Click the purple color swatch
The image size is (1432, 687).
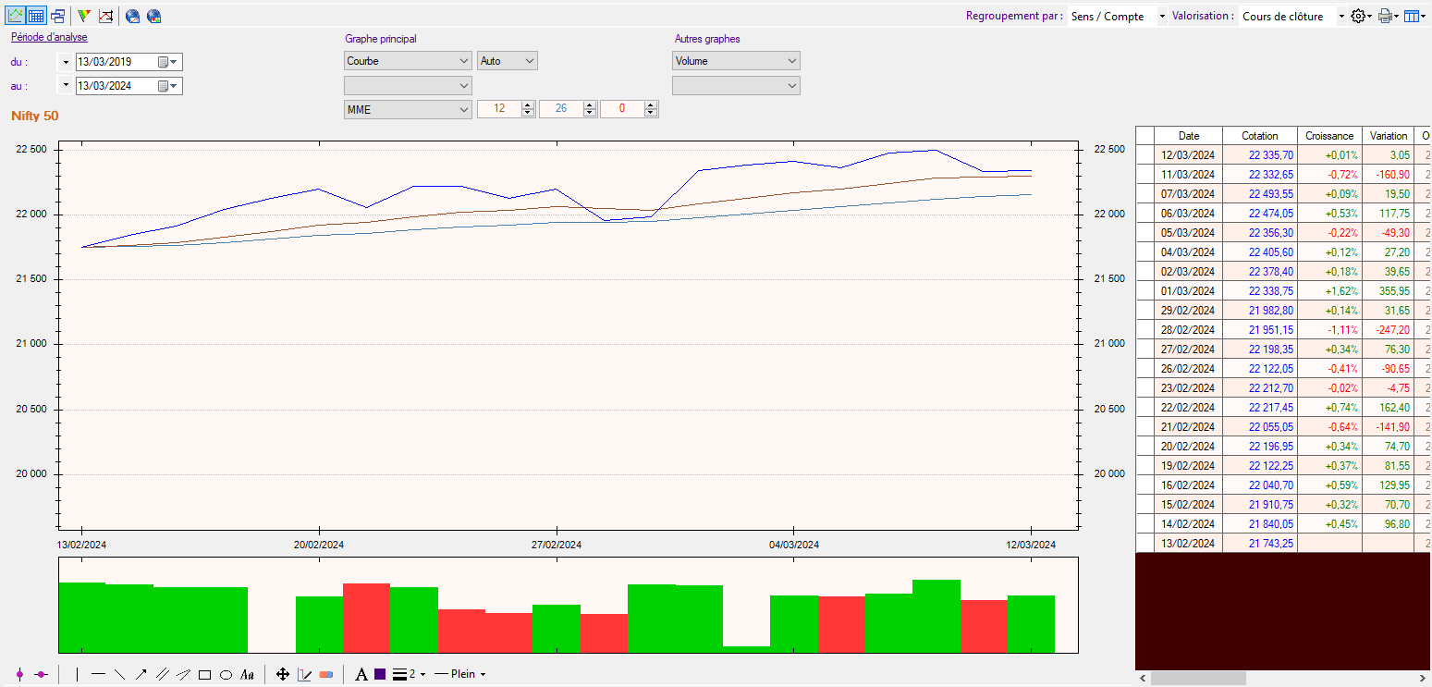coord(380,675)
